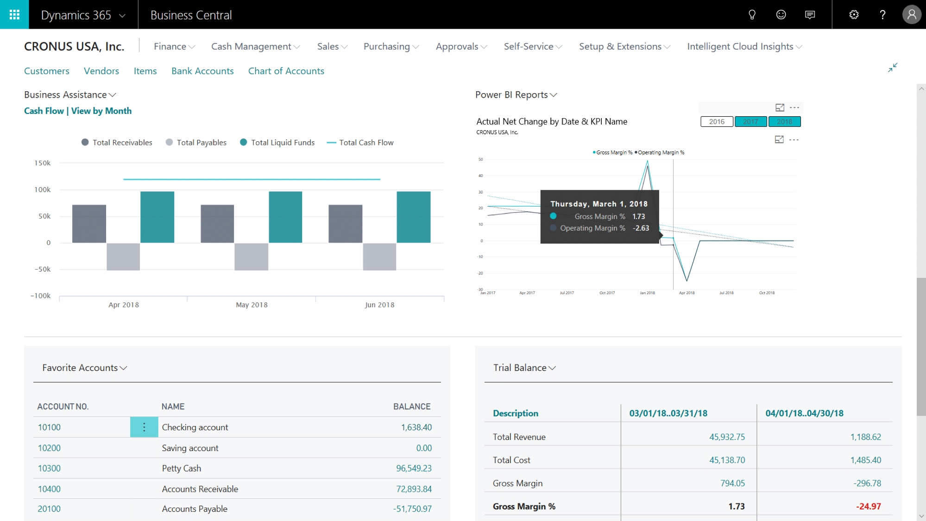The height and width of the screenshot is (521, 926).
Task: Send a smile via the feedback icon
Action: [x=781, y=14]
